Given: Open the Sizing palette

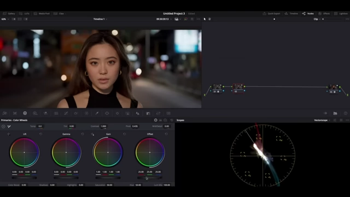Looking at the screenshot, I should coord(158,113).
